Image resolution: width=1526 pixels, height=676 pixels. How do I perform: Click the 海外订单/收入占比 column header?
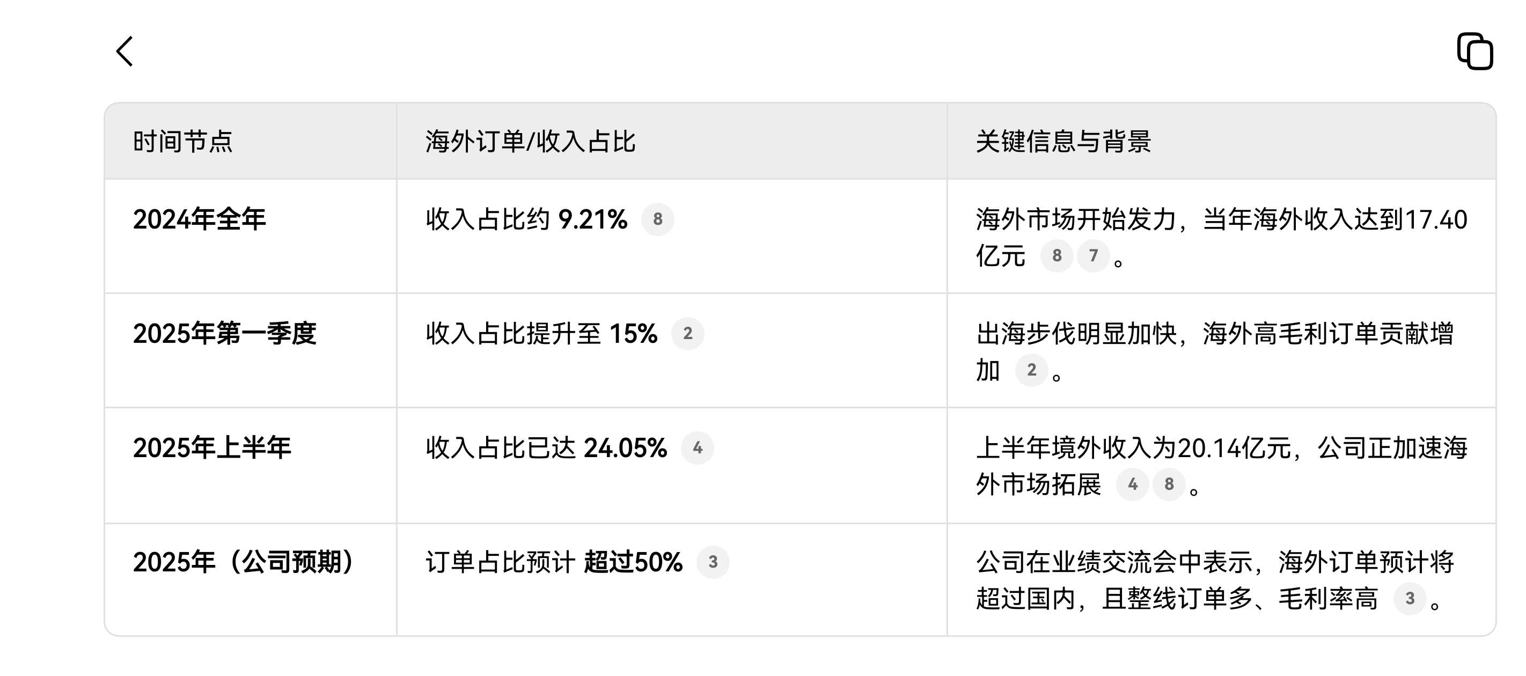coord(530,142)
